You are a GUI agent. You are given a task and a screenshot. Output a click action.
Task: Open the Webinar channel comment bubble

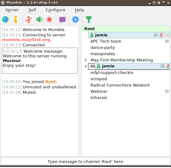pos(167,92)
